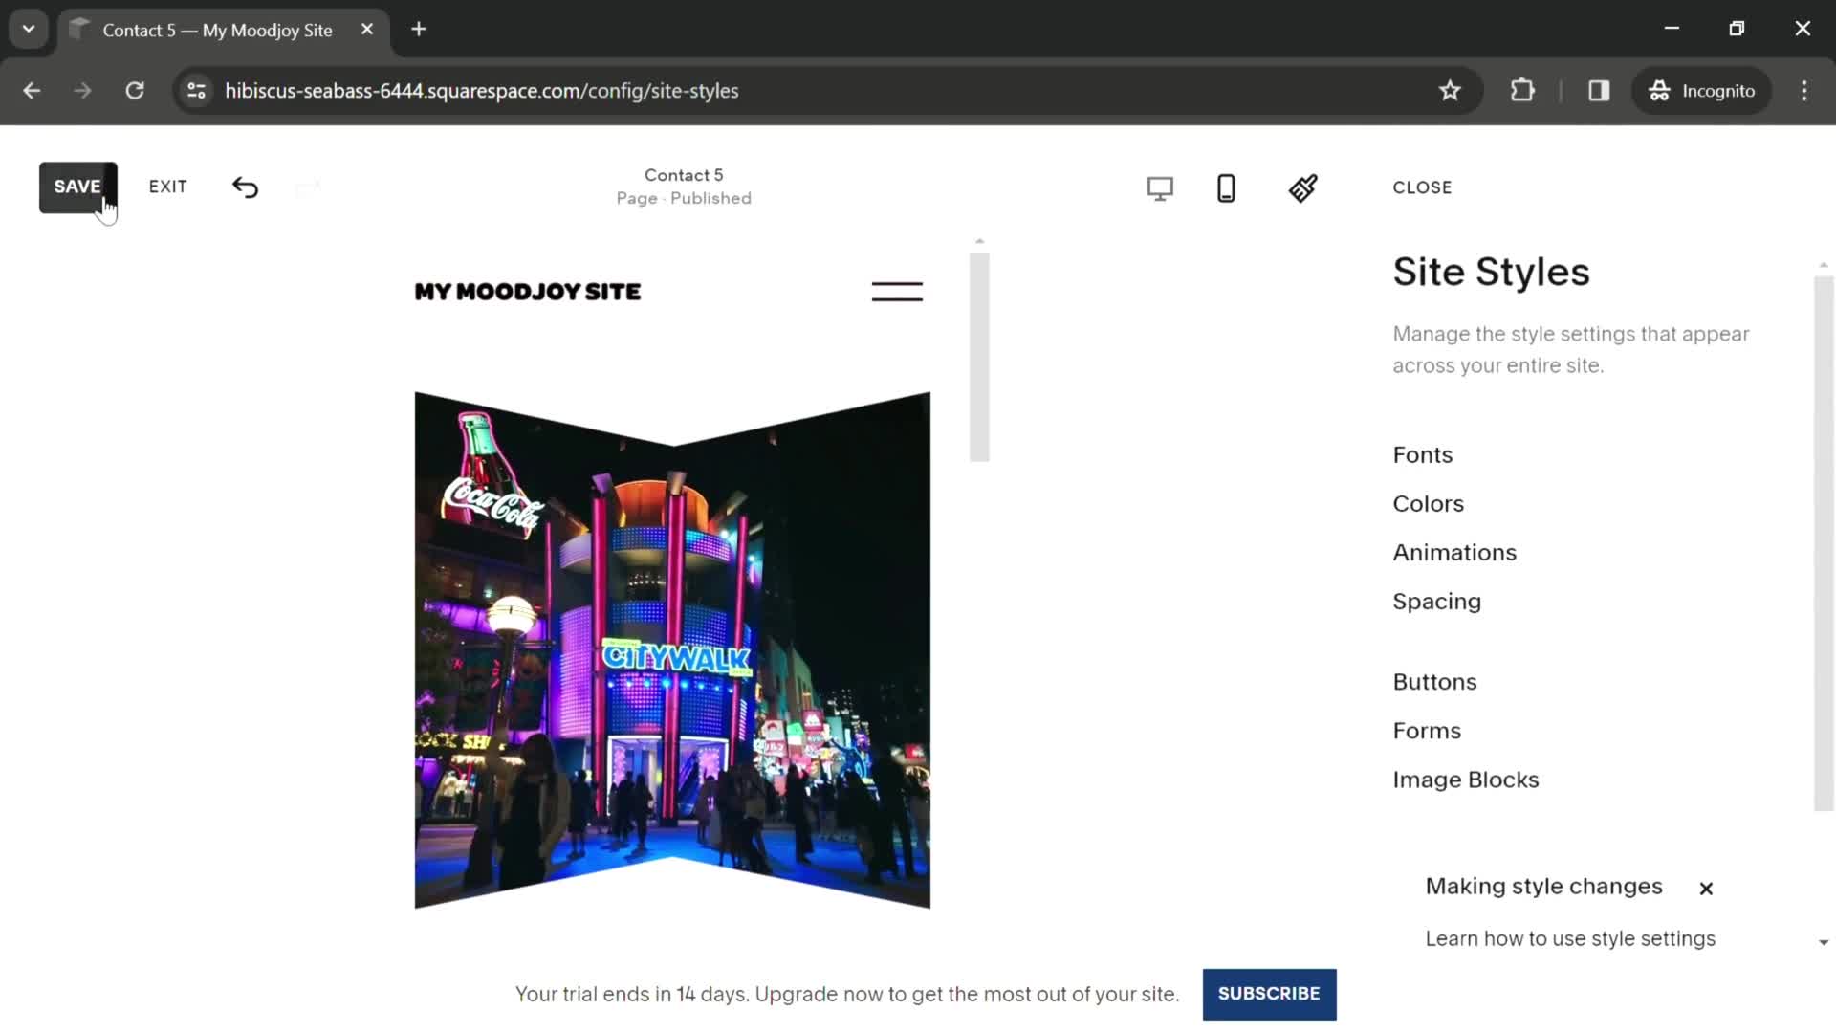Viewport: 1836px width, 1033px height.
Task: Click the Contact 5 page title
Action: (x=684, y=175)
